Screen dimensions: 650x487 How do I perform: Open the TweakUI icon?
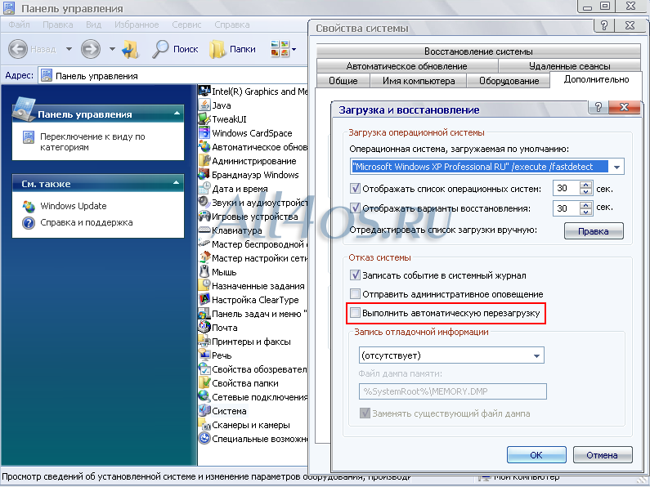pyautogui.click(x=204, y=119)
